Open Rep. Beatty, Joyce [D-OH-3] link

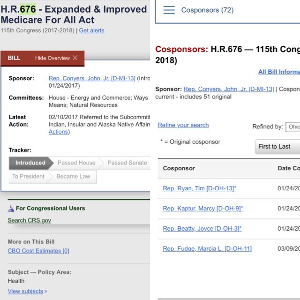pyautogui.click(x=202, y=229)
